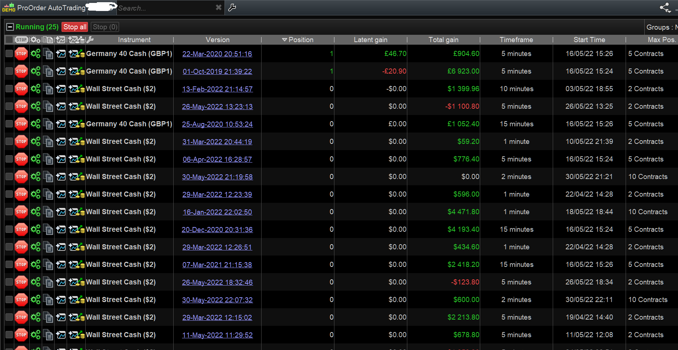678x350 pixels.
Task: Click the document icon for version 07-Mar-2021 21:15:38
Action: [x=48, y=265]
